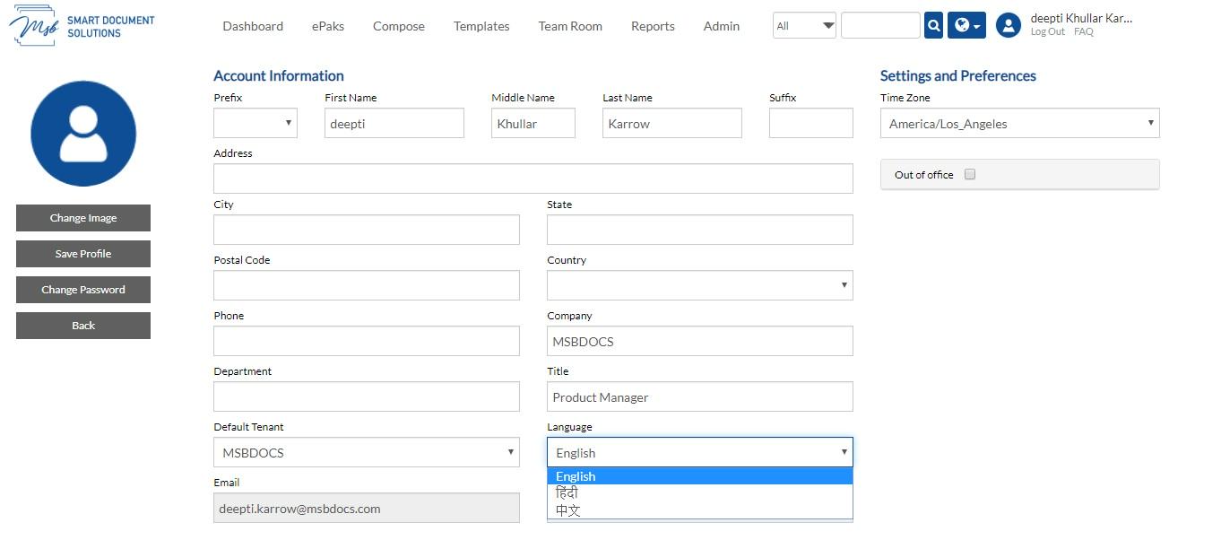Open the Time Zone dropdown
Viewport: 1221px width, 540px height.
[x=1020, y=124]
